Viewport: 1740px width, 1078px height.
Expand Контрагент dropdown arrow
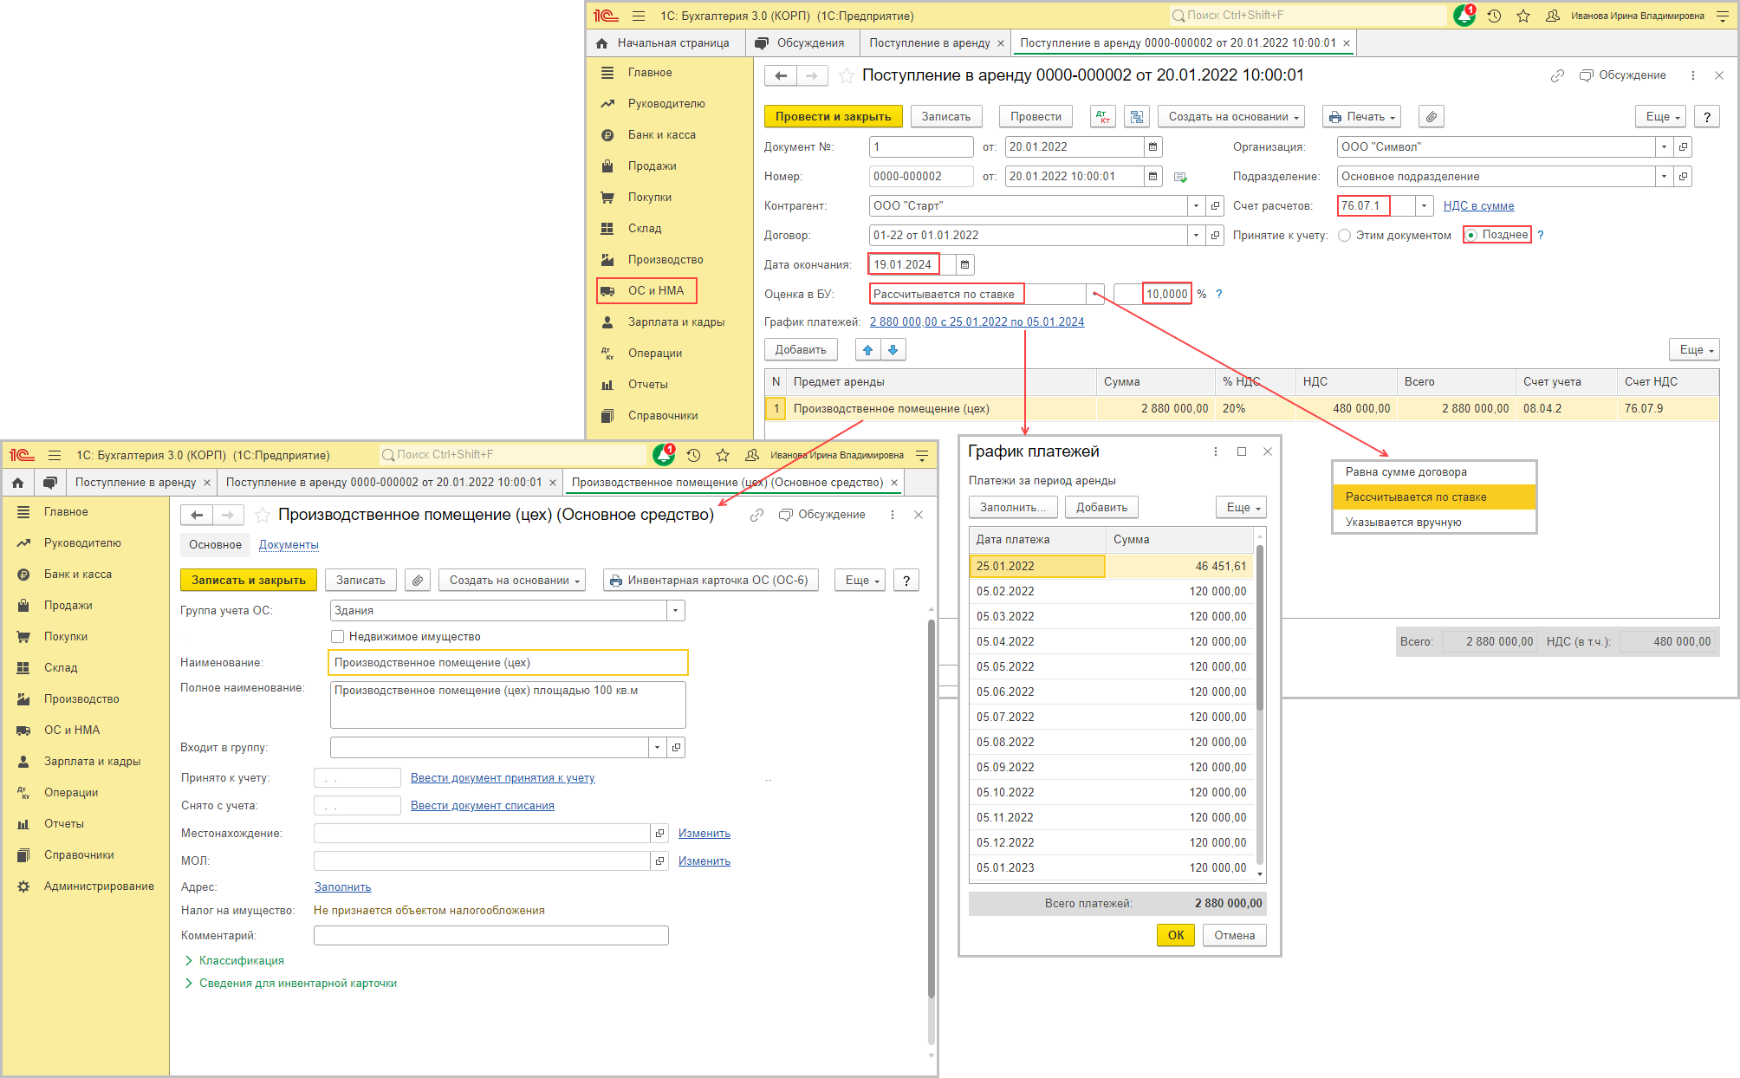coord(1196,206)
